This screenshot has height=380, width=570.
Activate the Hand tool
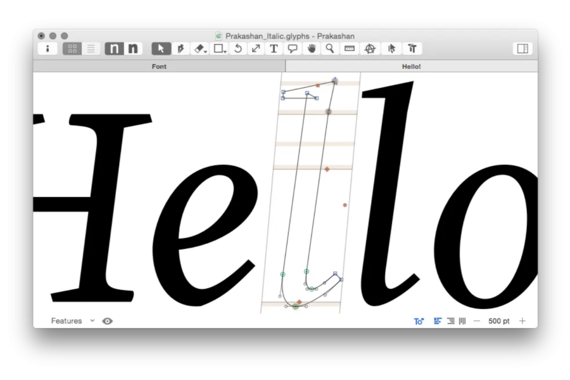point(312,49)
